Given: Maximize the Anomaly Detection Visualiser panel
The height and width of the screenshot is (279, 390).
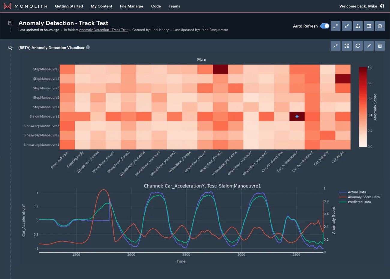Looking at the screenshot, I should (x=346, y=46).
